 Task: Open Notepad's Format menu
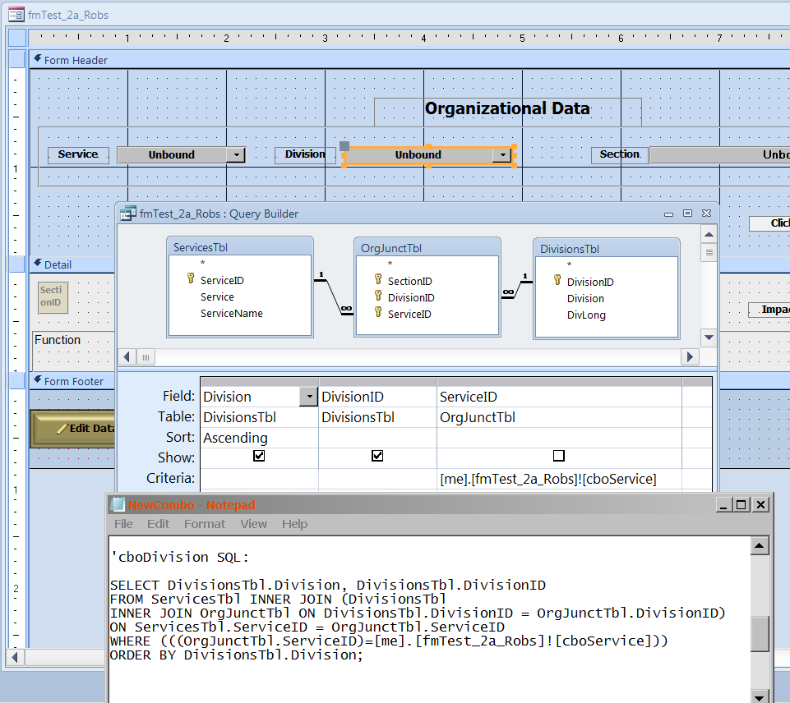point(204,524)
